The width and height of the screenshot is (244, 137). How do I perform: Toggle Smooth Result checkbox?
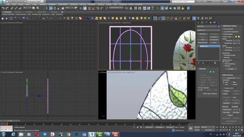[x=223, y=29]
